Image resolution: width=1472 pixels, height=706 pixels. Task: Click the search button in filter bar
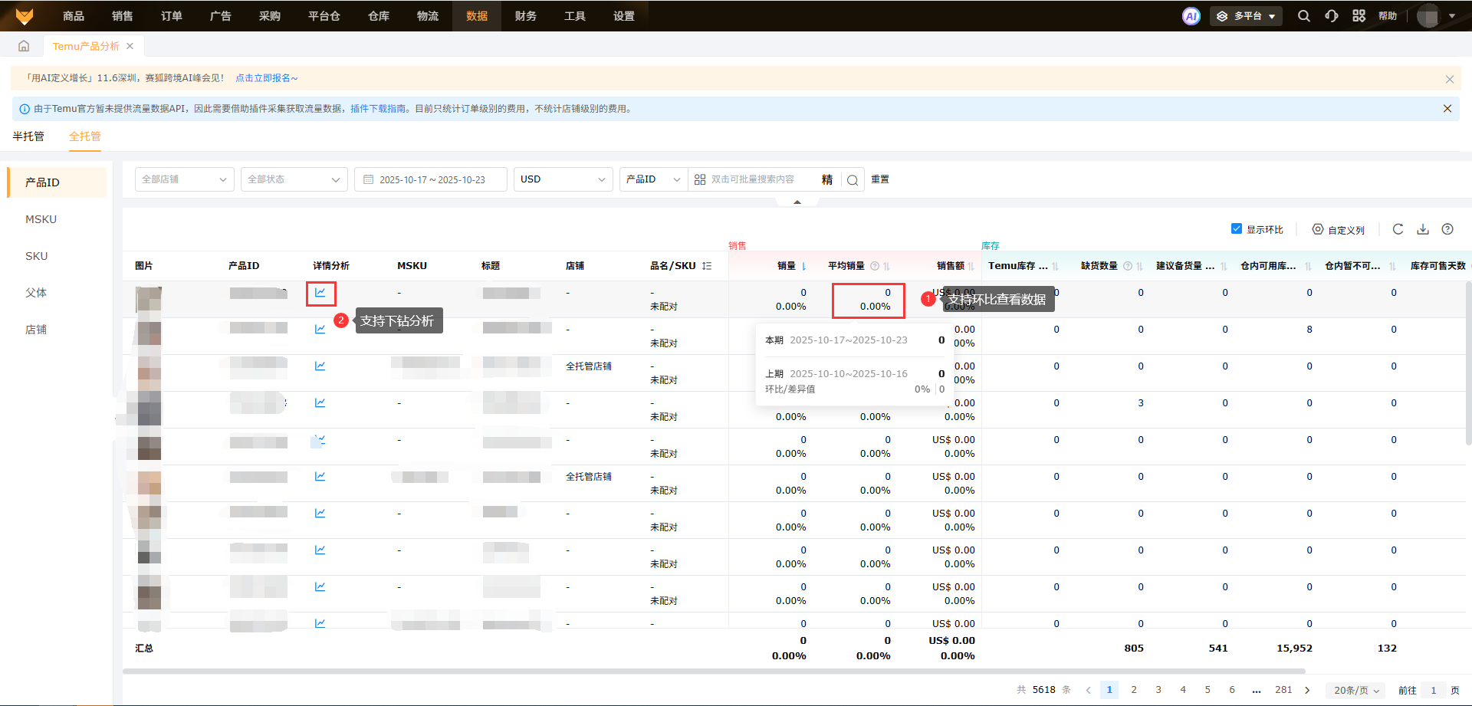tap(852, 180)
